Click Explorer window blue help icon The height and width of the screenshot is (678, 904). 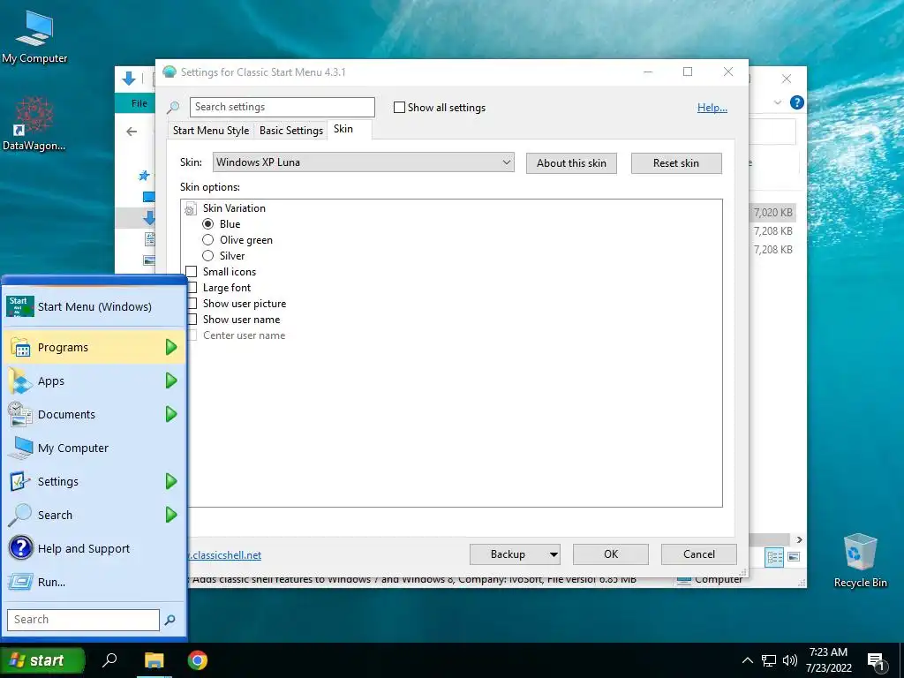(x=797, y=102)
